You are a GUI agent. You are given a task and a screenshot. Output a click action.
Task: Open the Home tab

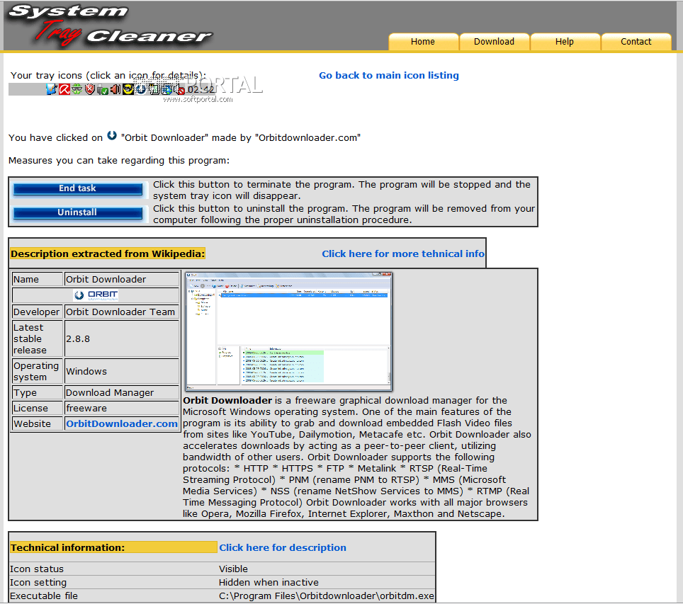423,41
